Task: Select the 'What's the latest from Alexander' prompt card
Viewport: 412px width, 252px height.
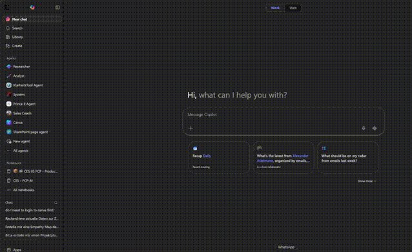Action: (283, 157)
